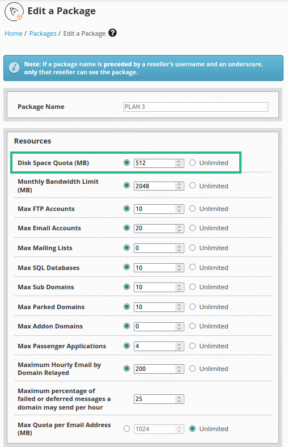Choose Unlimited for Max FTP Accounts

click(x=193, y=208)
